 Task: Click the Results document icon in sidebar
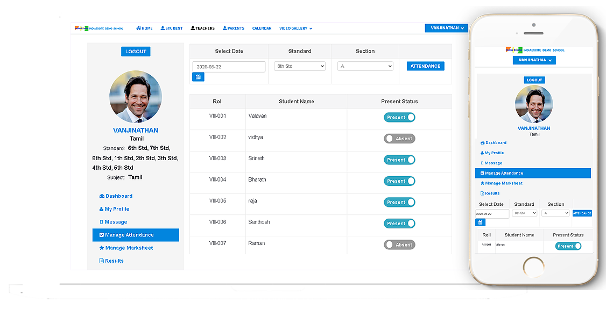tap(102, 261)
